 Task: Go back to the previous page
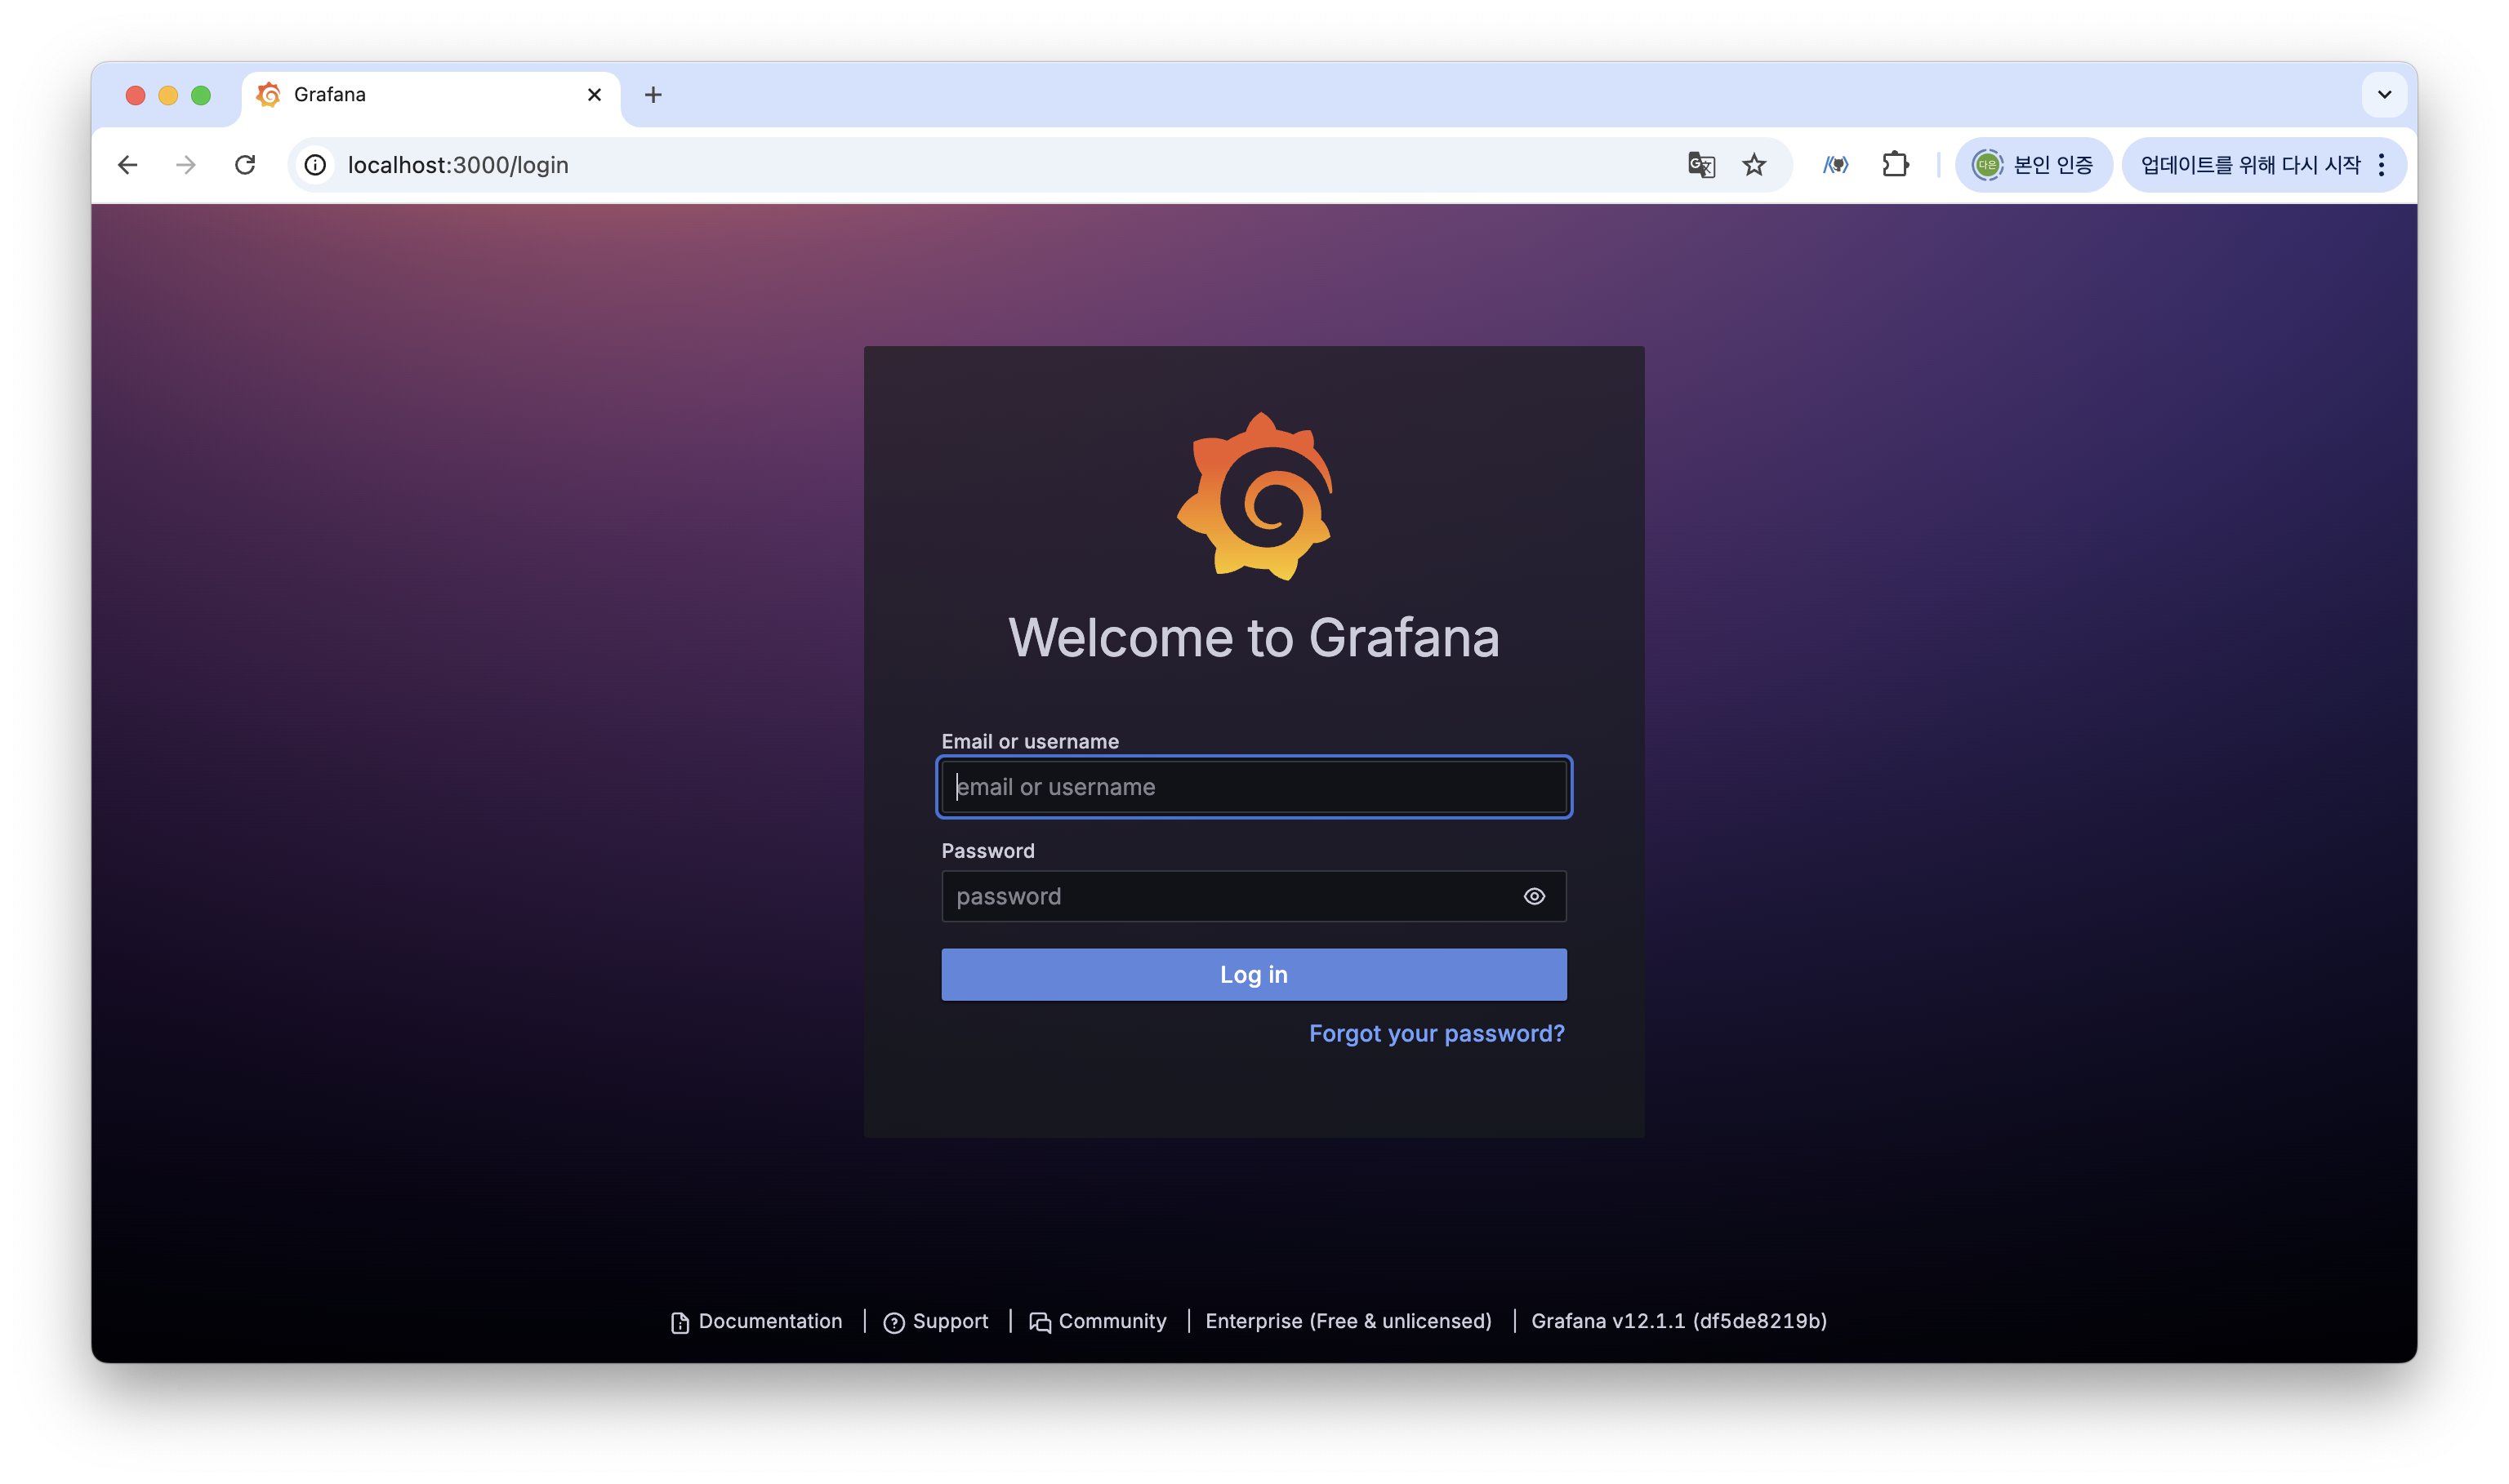pyautogui.click(x=127, y=165)
